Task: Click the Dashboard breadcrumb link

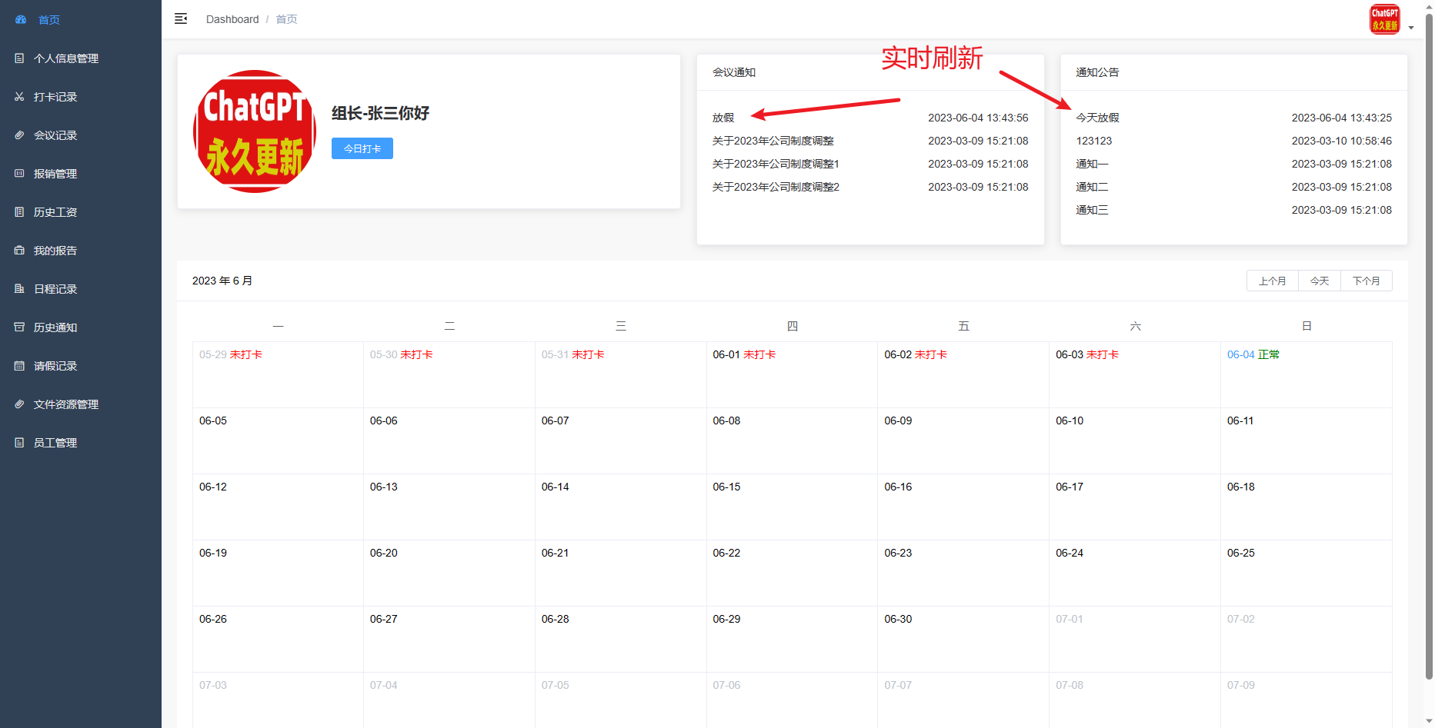Action: (232, 19)
